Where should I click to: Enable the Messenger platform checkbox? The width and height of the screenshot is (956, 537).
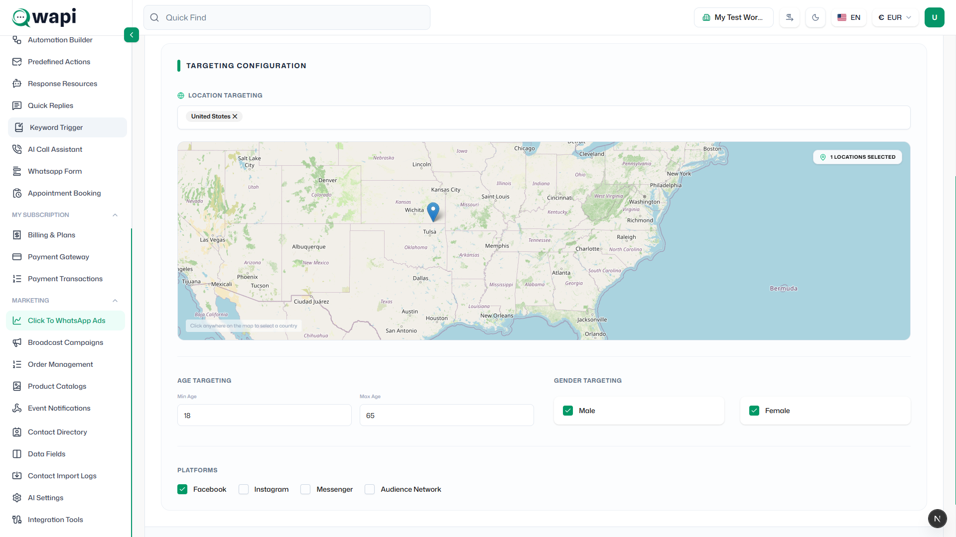305,489
